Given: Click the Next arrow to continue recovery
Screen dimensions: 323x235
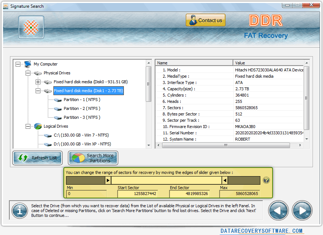Looking at the screenshot, I should (302, 210).
